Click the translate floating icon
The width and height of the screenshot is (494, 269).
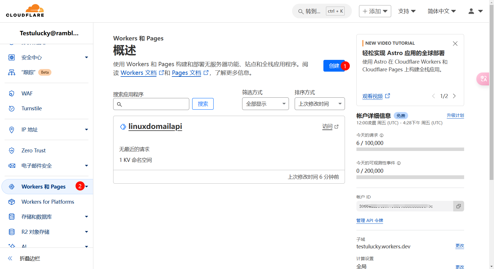[x=483, y=79]
